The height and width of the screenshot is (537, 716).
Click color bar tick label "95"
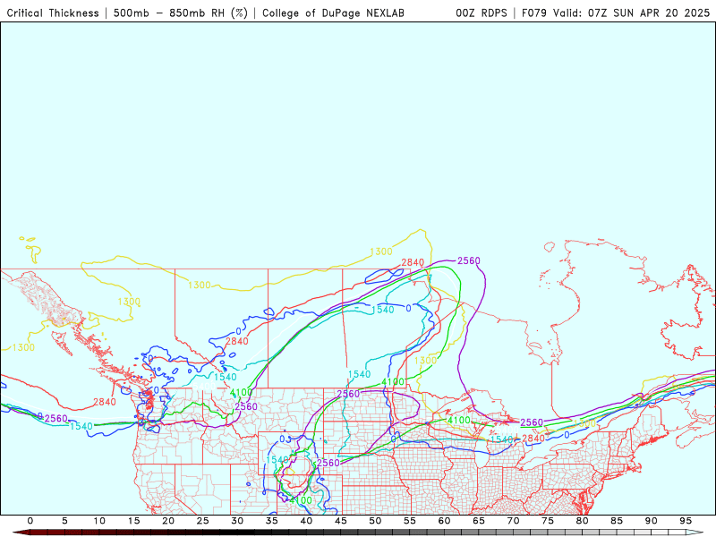click(686, 521)
